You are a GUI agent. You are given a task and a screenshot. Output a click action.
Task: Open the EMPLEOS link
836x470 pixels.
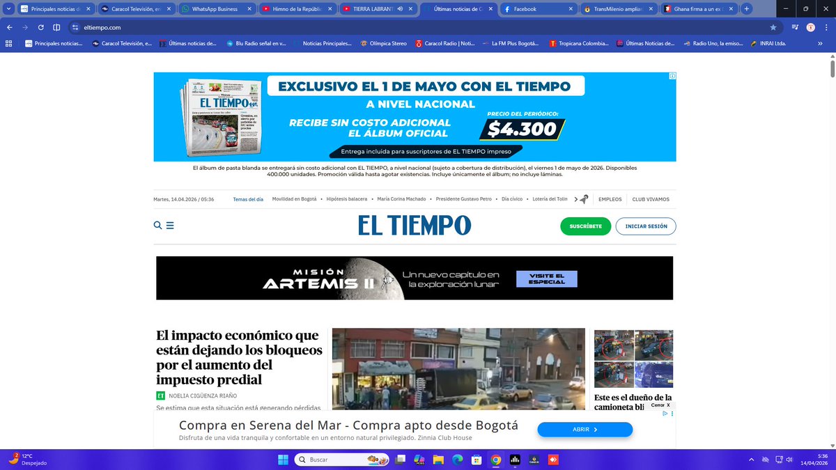(x=610, y=199)
